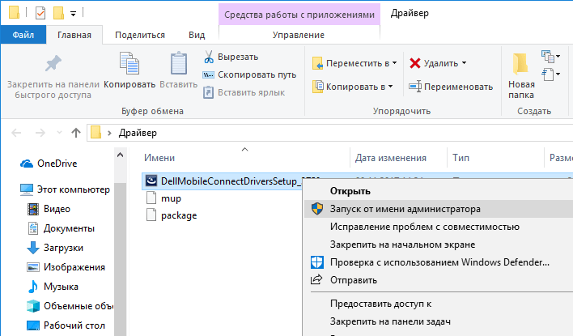Expand the Переместить в dropdown arrow
This screenshot has height=336, width=573.
coord(394,63)
